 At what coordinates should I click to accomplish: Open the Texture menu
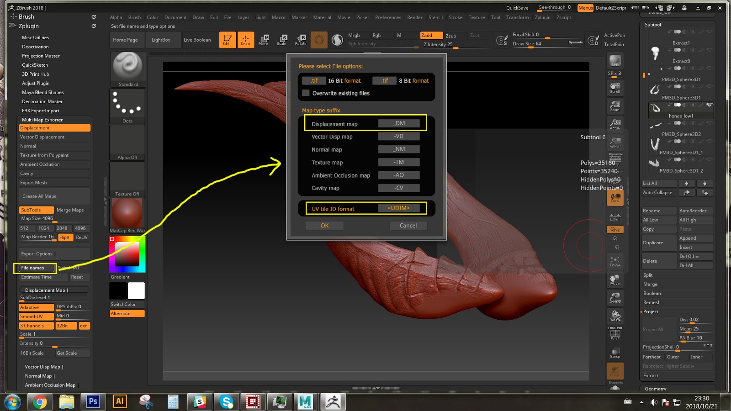(477, 17)
